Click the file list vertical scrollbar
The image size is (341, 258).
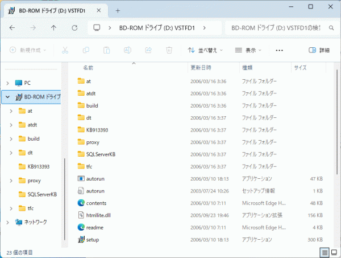coord(337,121)
